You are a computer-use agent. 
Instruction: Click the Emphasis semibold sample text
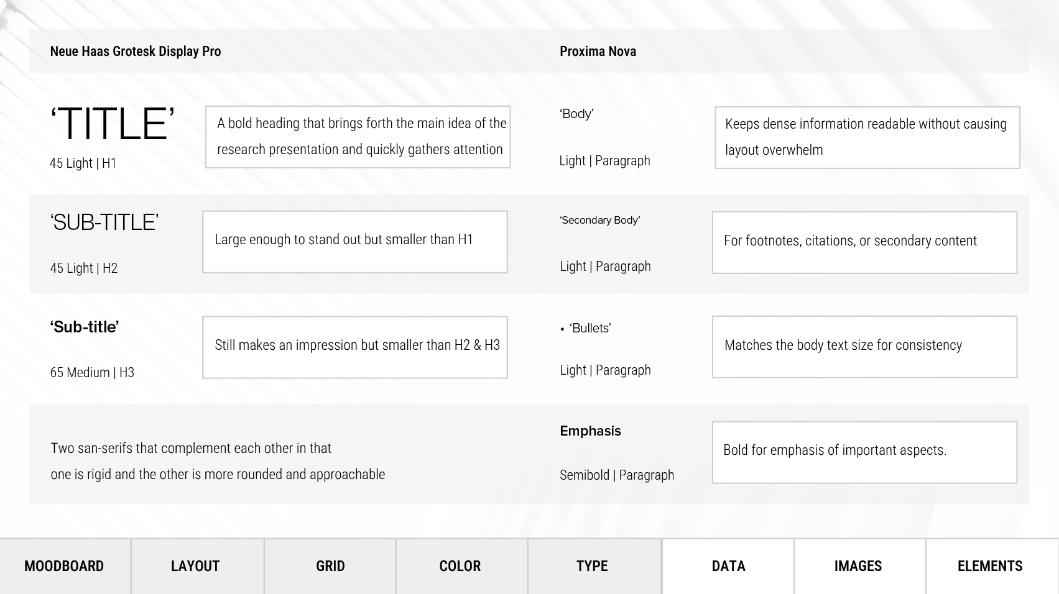click(590, 431)
